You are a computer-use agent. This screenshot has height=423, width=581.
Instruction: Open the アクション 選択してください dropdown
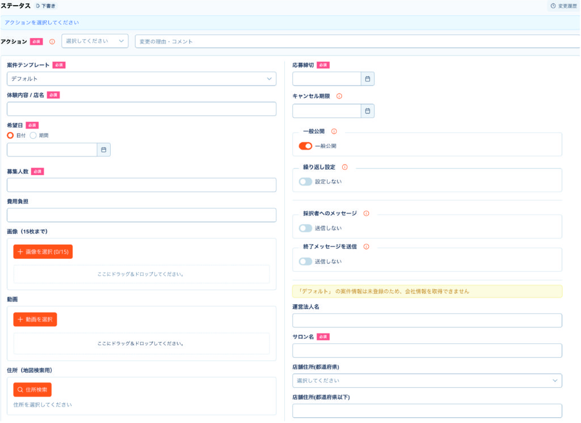pos(95,41)
